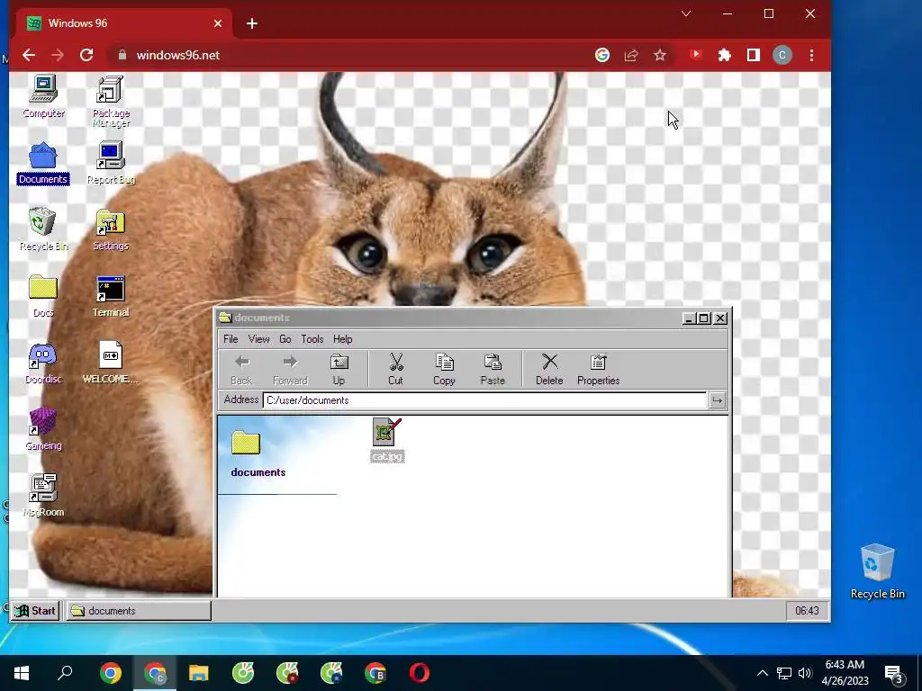This screenshot has width=922, height=691.
Task: Launch Opera from the taskbar
Action: pyautogui.click(x=420, y=673)
